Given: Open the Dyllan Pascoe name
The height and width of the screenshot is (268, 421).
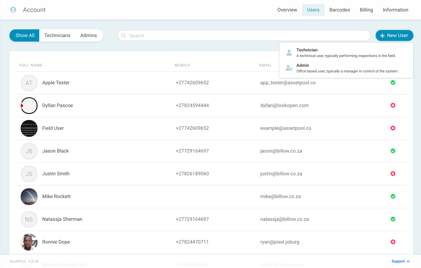Looking at the screenshot, I should 58,105.
